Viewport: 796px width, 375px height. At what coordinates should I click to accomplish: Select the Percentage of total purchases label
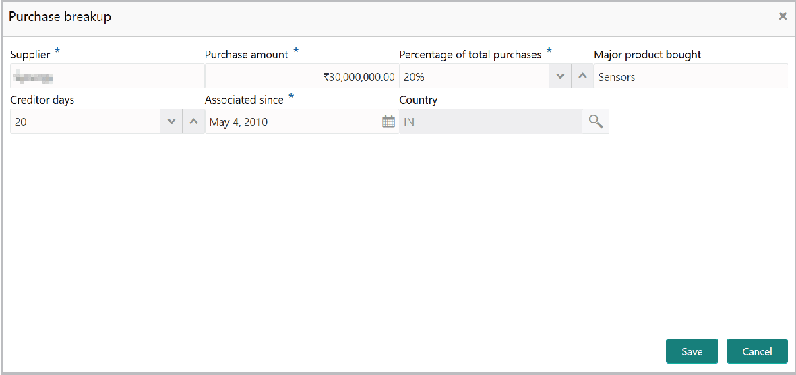tap(470, 55)
